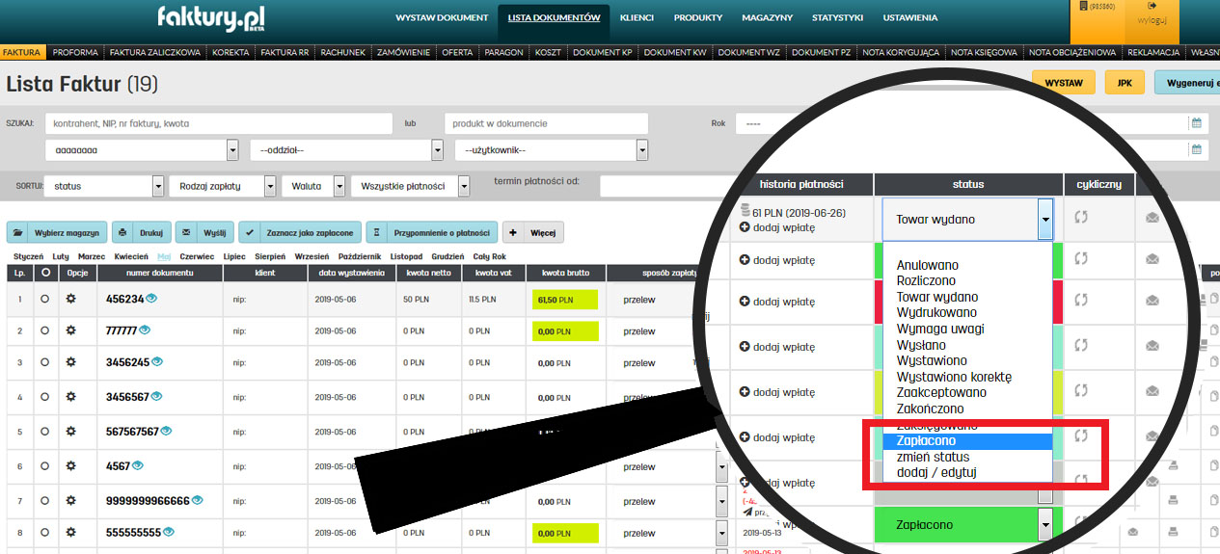
Task: Click the wyloguj logout icon
Action: click(1153, 7)
